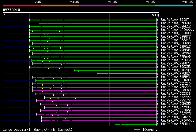This screenshot has width=196, height=132.
Task: Select the UniRef100_A7PA09 label
Action: pos(176,57)
